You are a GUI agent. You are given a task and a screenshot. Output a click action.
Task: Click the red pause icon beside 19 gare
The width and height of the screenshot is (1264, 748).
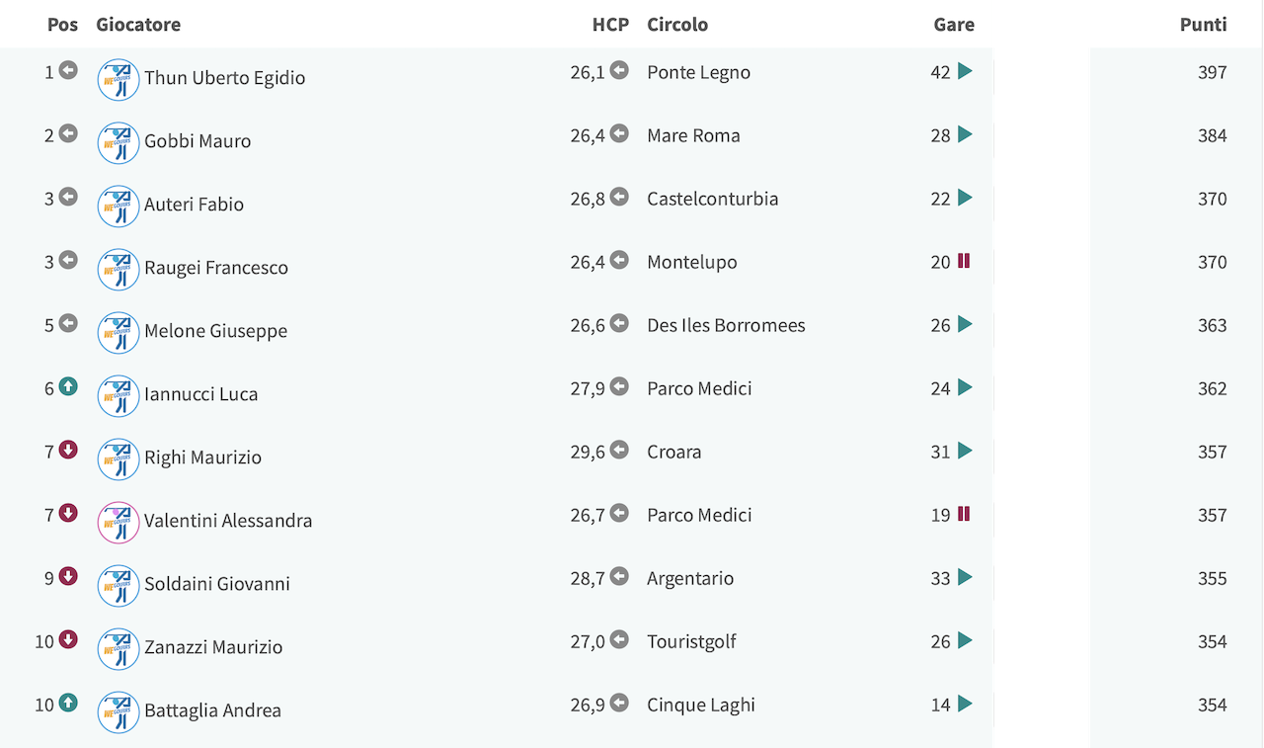tap(964, 514)
